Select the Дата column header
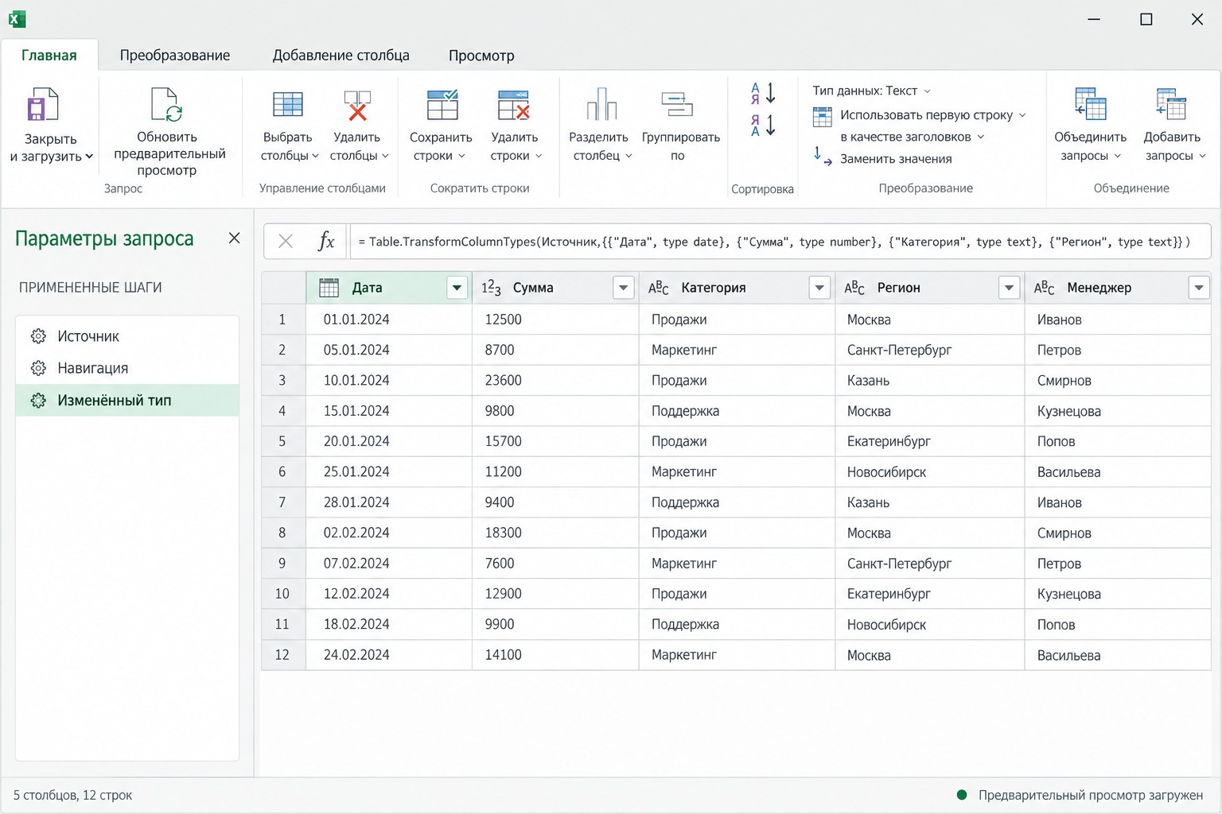The height and width of the screenshot is (814, 1222). pos(389,288)
